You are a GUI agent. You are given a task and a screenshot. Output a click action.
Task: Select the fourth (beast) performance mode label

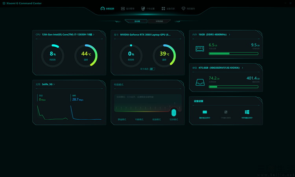pyautogui.click(x=174, y=120)
